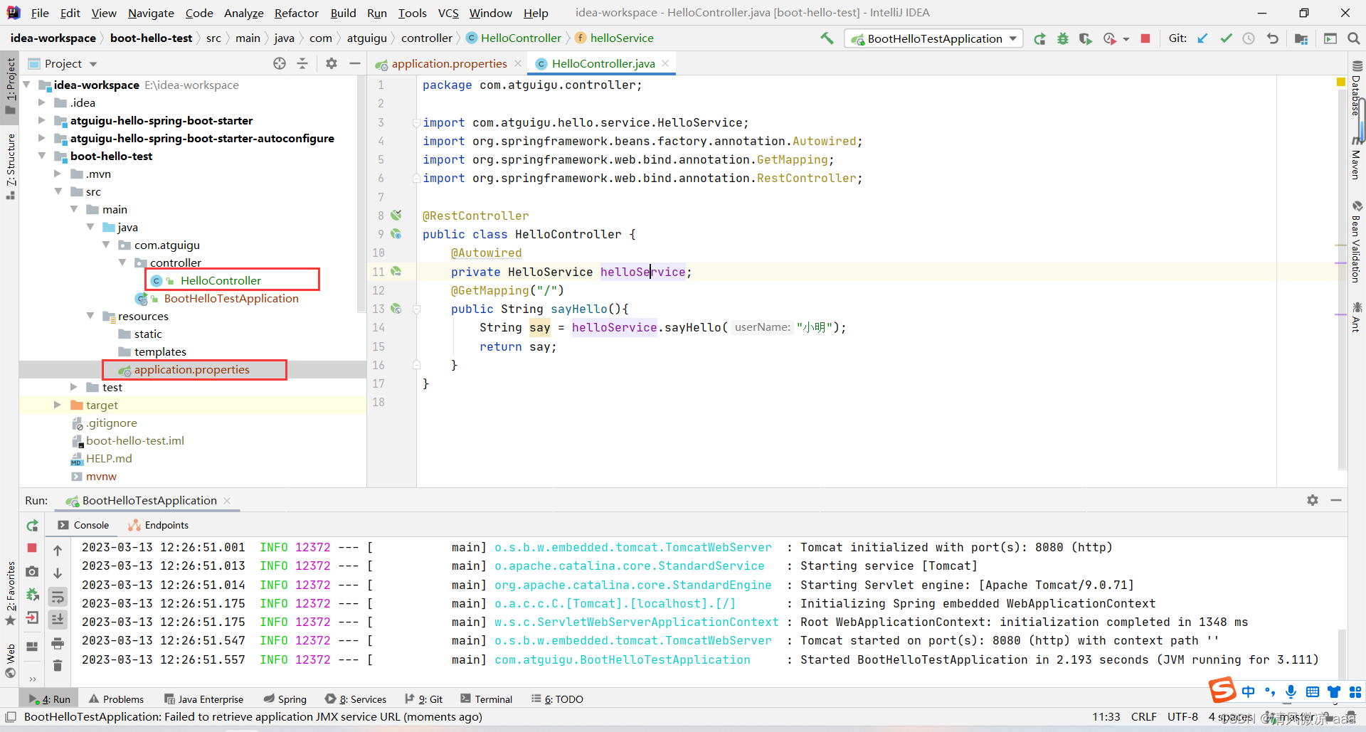The image size is (1366, 732).
Task: Stop application in Run panel
Action: [32, 548]
